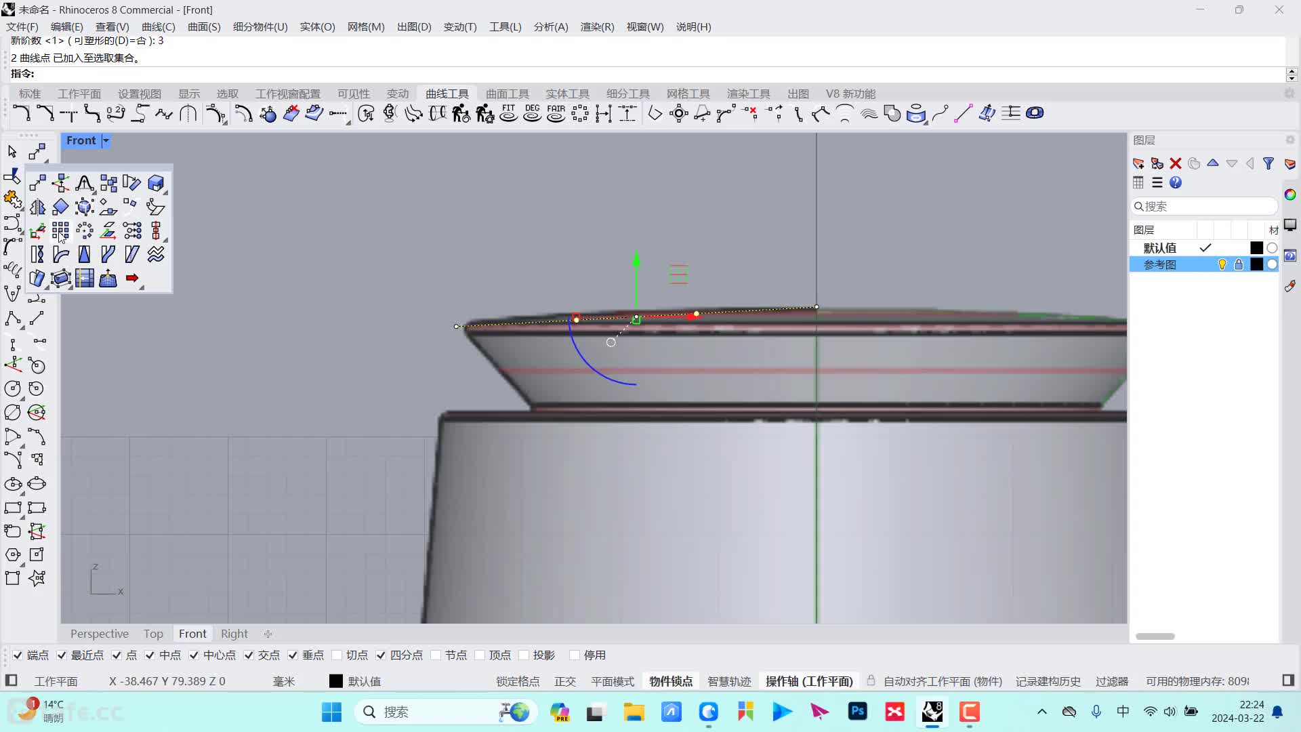Open the 曲线(C) menu
Viewport: 1301px width, 732px height.
tap(158, 26)
